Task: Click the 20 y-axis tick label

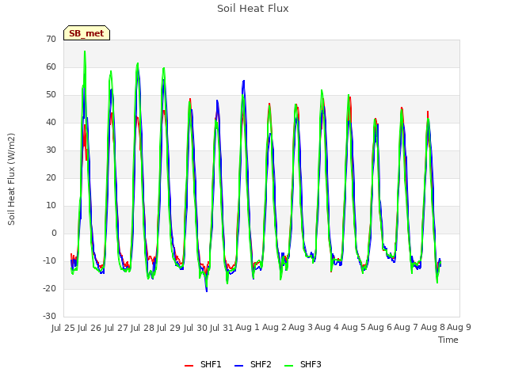Action: tap(51, 177)
